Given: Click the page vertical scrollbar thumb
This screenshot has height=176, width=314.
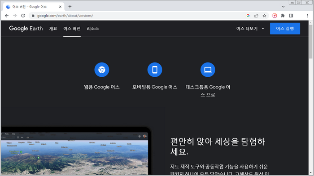Looking at the screenshot, I should pos(310,42).
